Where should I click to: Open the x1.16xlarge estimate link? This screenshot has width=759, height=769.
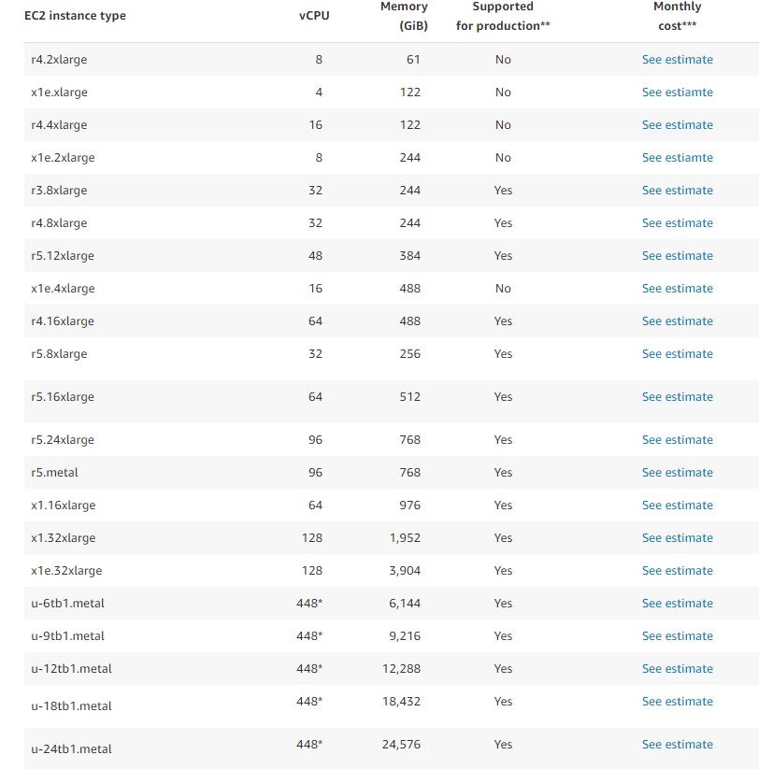(x=677, y=506)
